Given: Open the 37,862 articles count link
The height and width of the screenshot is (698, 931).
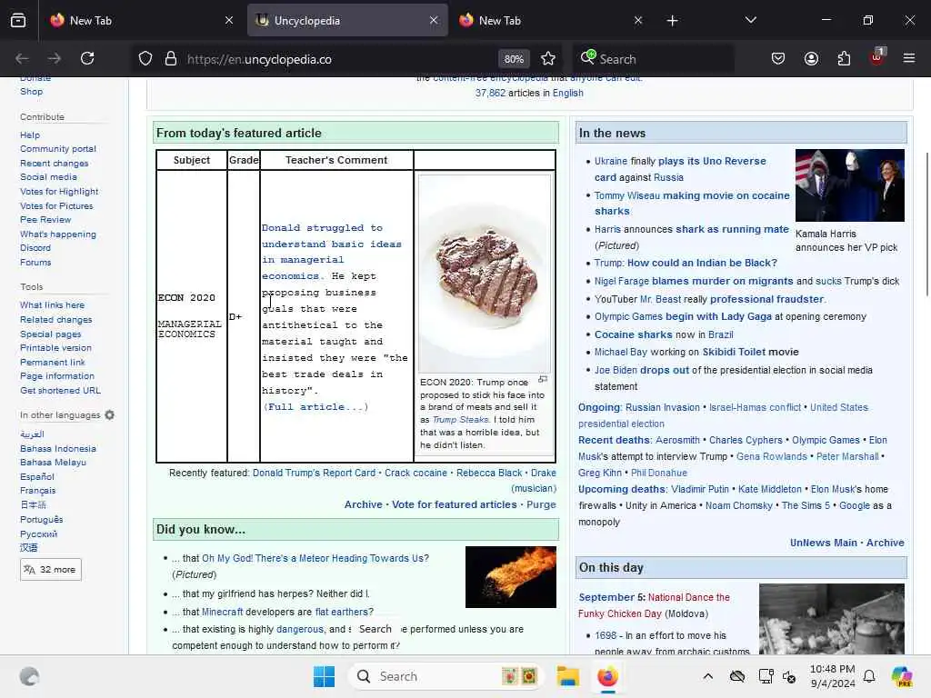Looking at the screenshot, I should (x=490, y=94).
